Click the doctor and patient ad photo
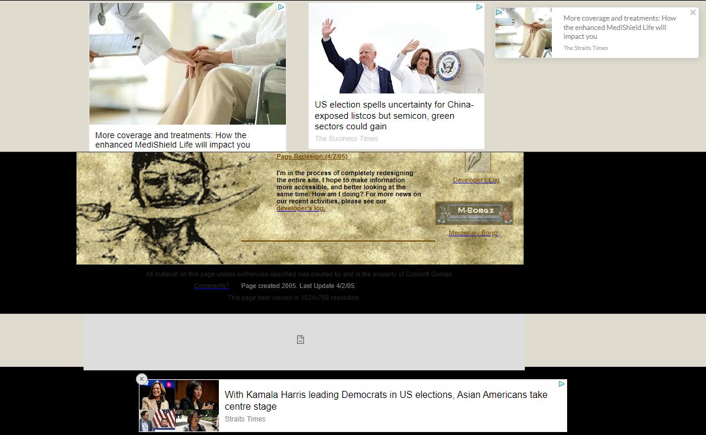706x435 pixels. pyautogui.click(x=188, y=63)
